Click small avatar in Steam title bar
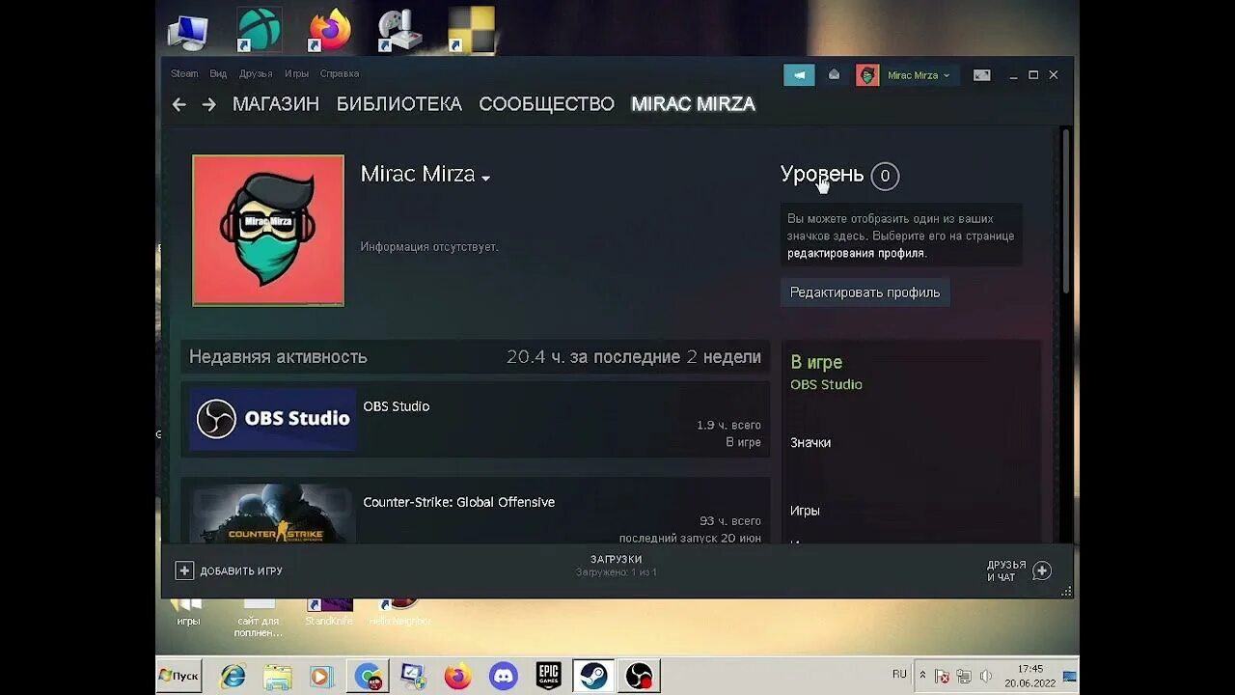The width and height of the screenshot is (1235, 695). (x=867, y=75)
